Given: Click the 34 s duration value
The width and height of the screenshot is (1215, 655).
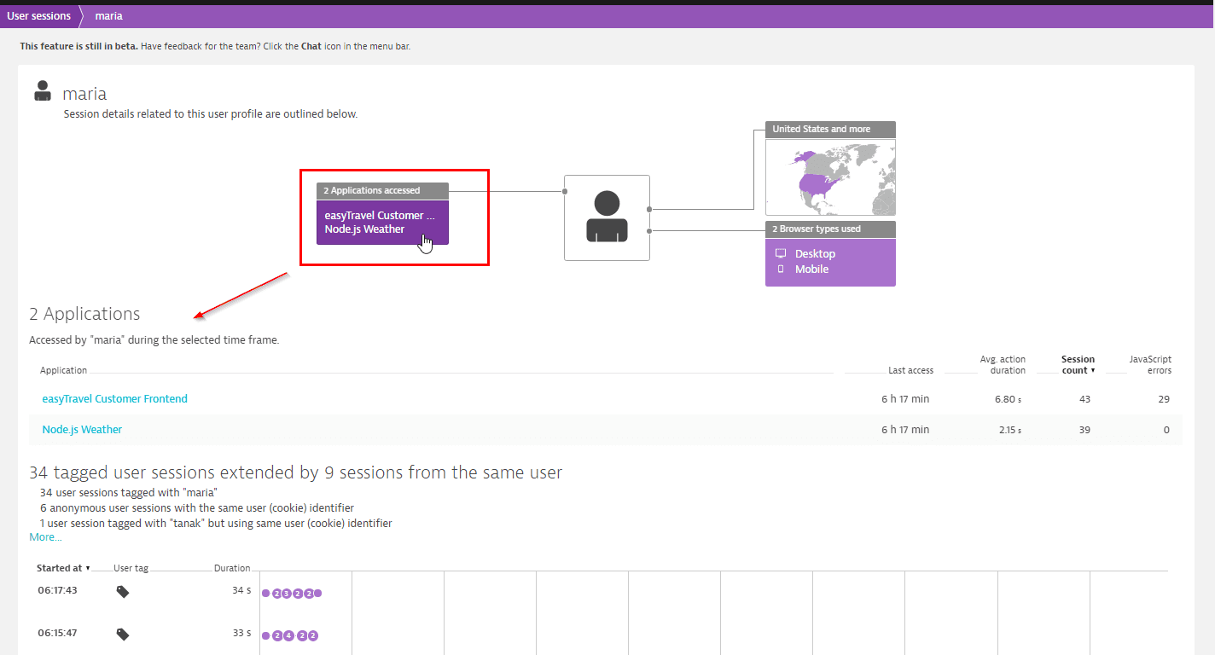Looking at the screenshot, I should 241,590.
